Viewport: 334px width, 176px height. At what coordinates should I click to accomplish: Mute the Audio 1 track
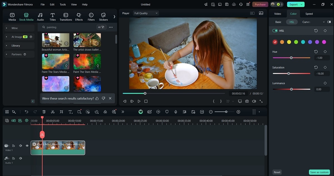(21, 158)
